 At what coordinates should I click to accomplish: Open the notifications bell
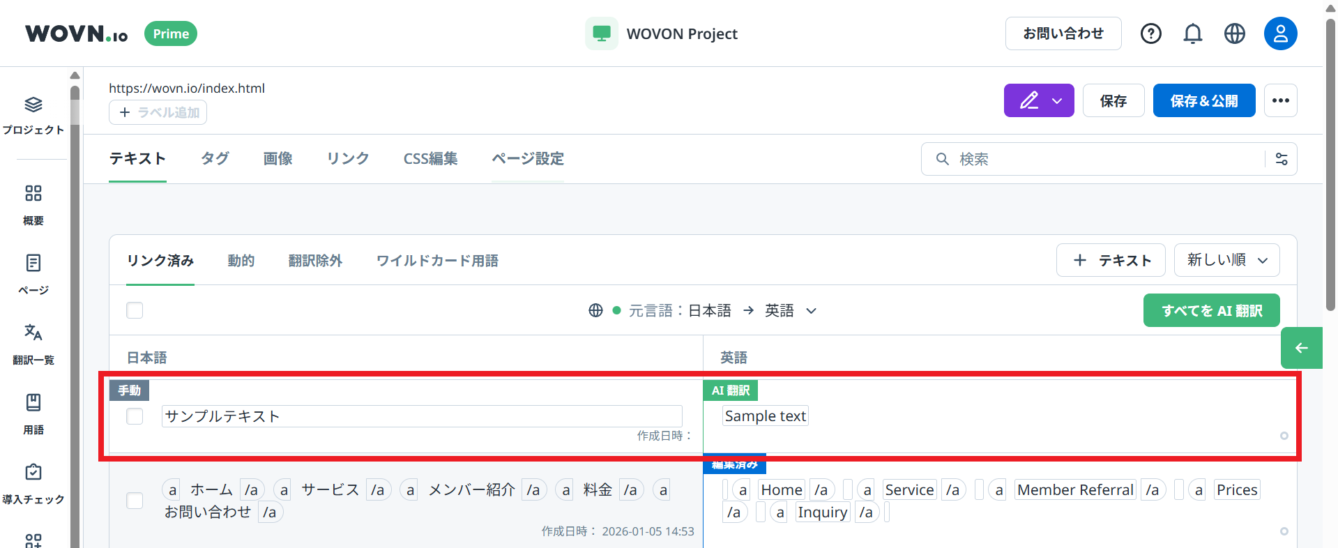click(1192, 33)
